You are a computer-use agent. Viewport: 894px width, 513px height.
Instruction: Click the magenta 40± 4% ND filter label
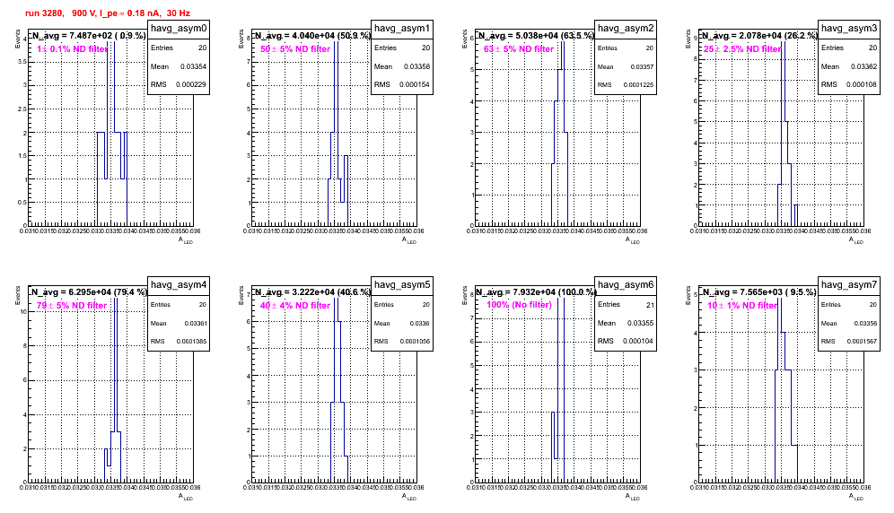(x=295, y=306)
